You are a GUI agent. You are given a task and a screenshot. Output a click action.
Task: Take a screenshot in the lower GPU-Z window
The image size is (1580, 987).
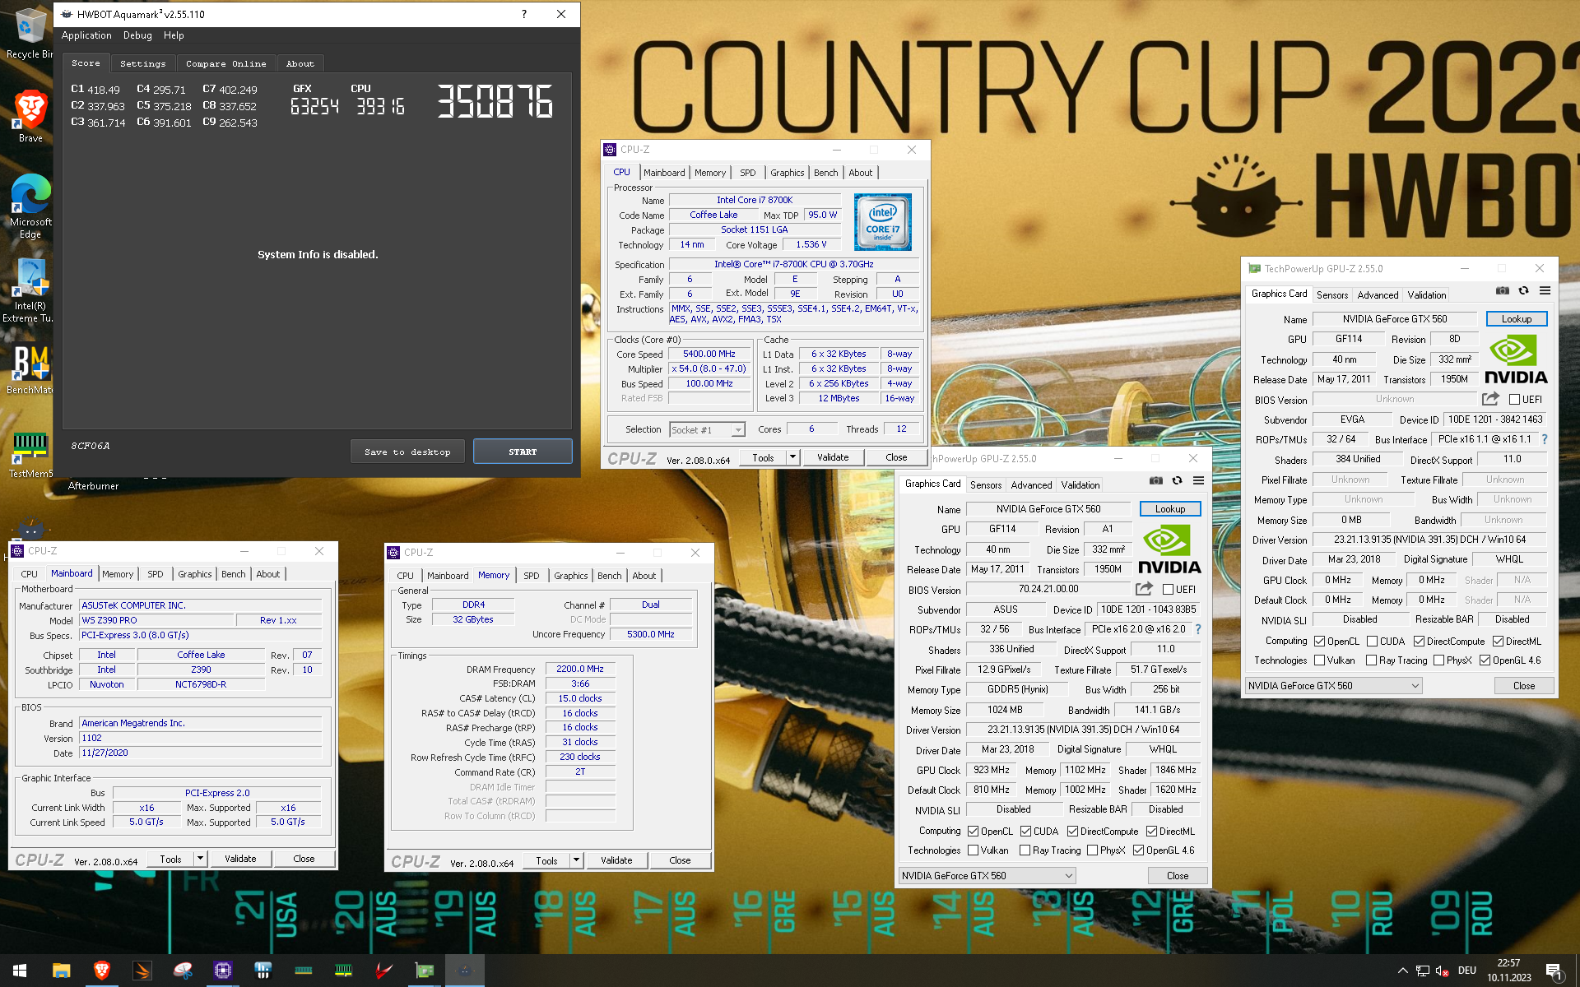coord(1155,480)
